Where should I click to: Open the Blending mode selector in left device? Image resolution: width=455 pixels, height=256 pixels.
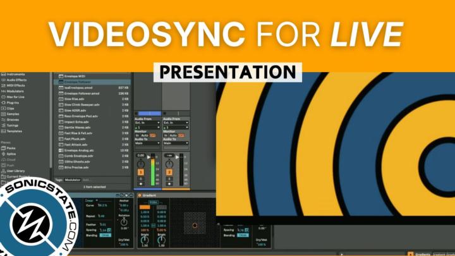[x=106, y=235]
